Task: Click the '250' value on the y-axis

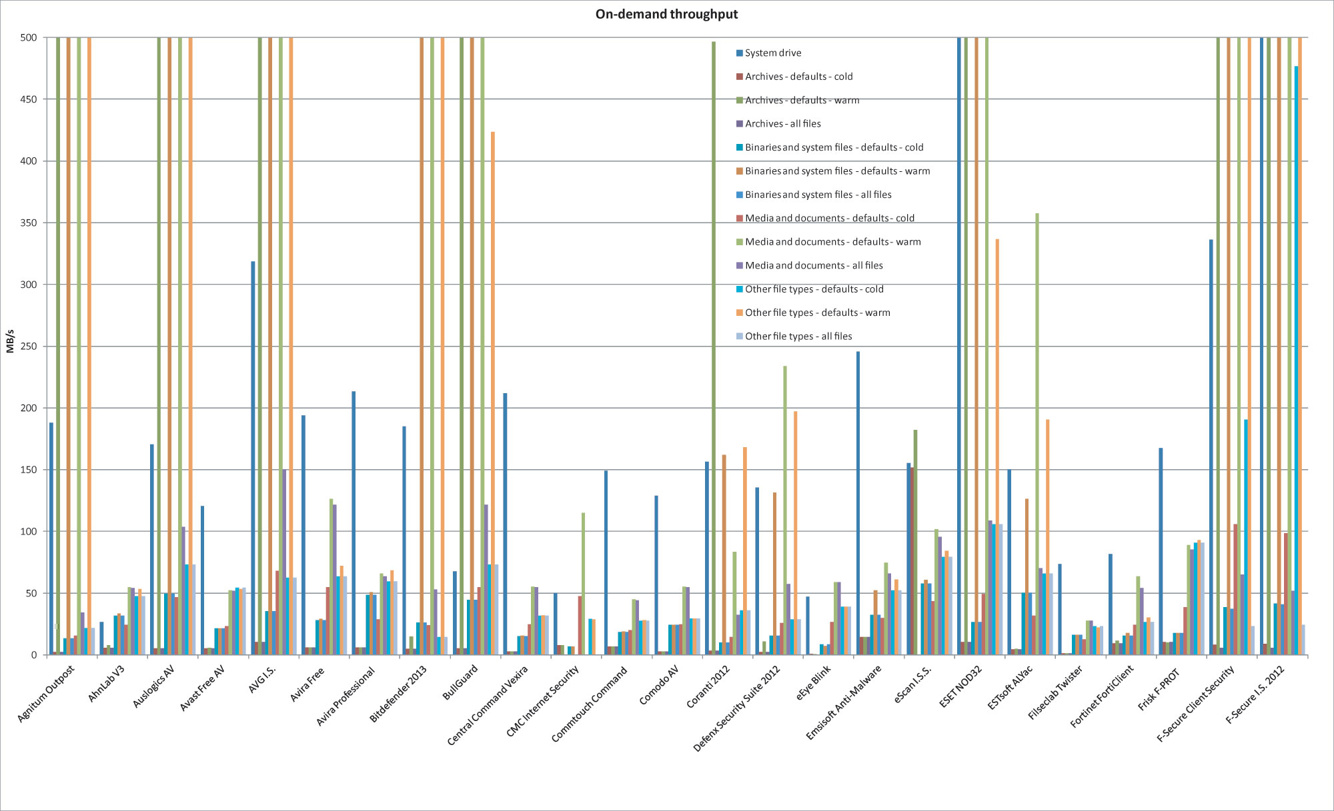Action: pyautogui.click(x=29, y=347)
